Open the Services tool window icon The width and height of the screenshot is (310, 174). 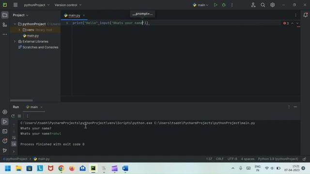[5, 112]
